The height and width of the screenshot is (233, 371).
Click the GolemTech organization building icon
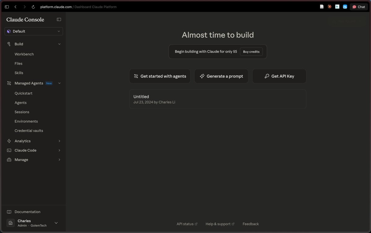click(11, 223)
